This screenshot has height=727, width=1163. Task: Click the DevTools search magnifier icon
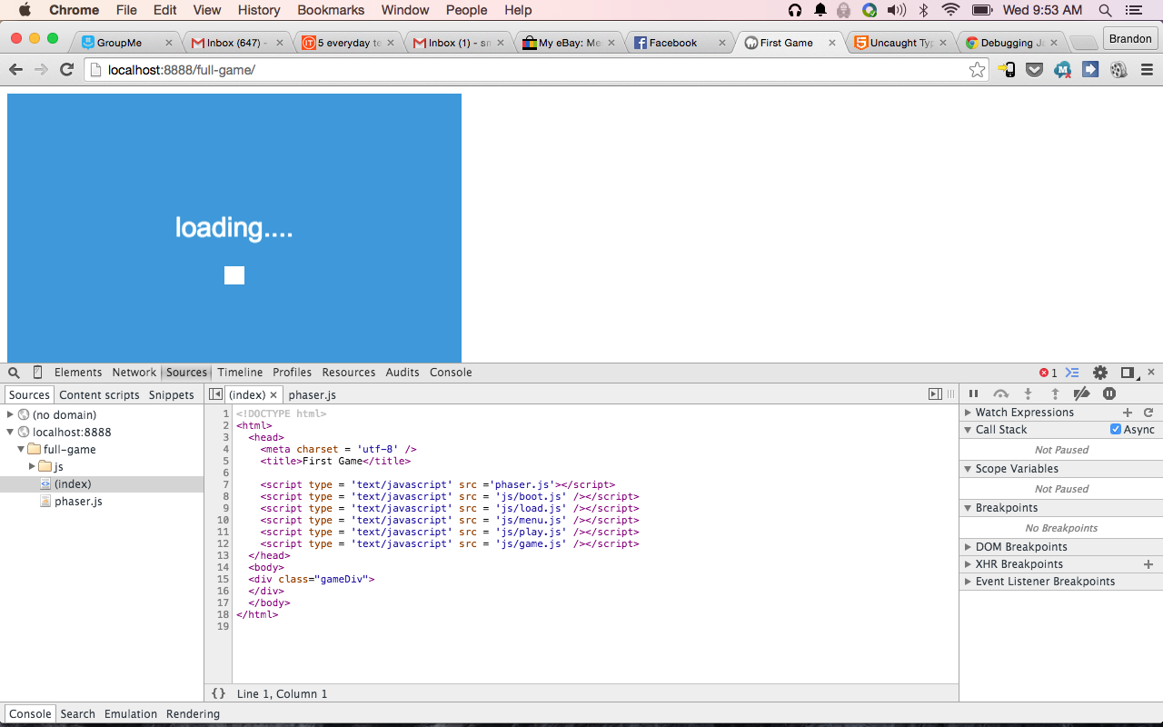tap(14, 373)
